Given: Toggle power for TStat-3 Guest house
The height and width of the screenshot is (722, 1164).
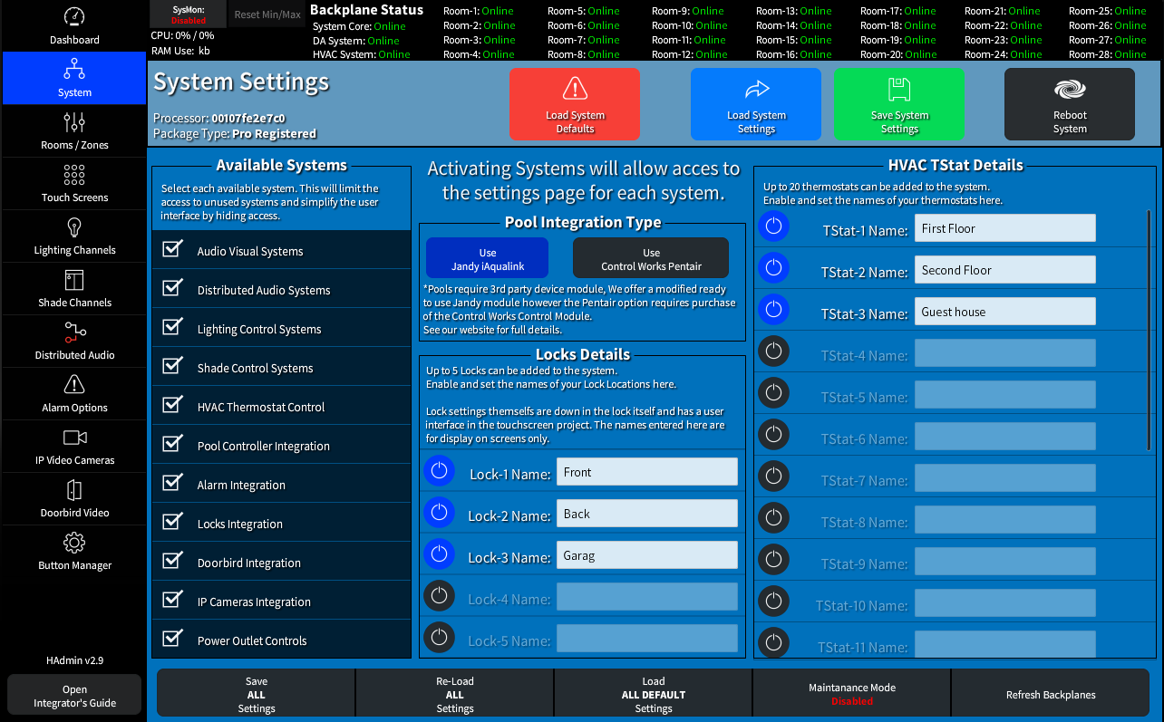Looking at the screenshot, I should [x=773, y=309].
